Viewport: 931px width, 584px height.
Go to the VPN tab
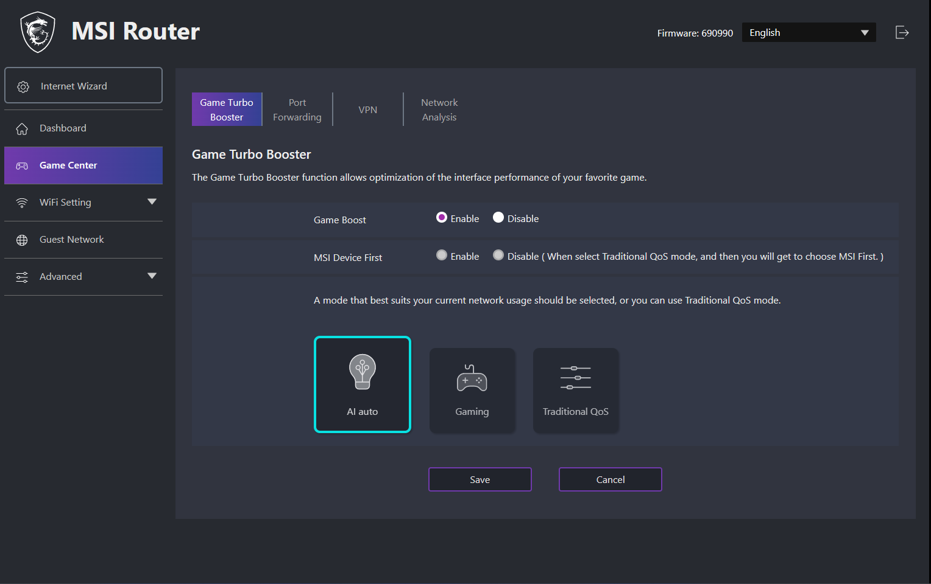point(368,109)
